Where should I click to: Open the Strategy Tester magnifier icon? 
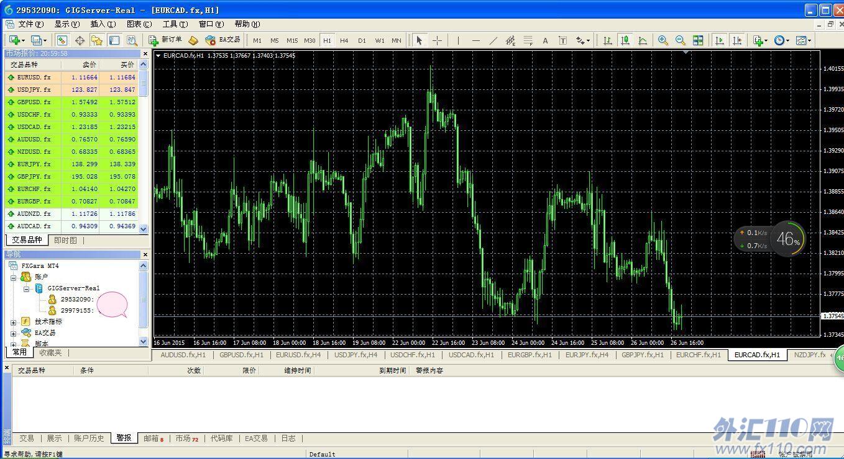click(132, 40)
